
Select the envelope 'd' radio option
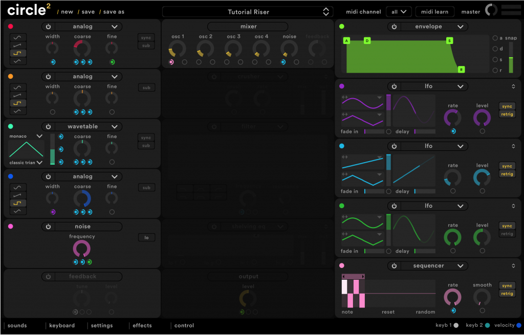coord(495,49)
